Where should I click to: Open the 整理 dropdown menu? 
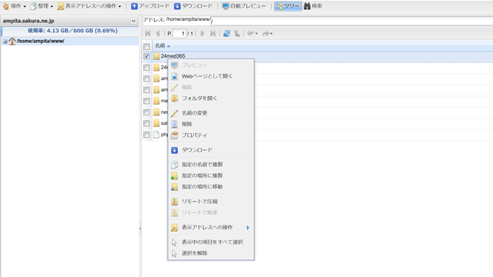tap(42, 6)
